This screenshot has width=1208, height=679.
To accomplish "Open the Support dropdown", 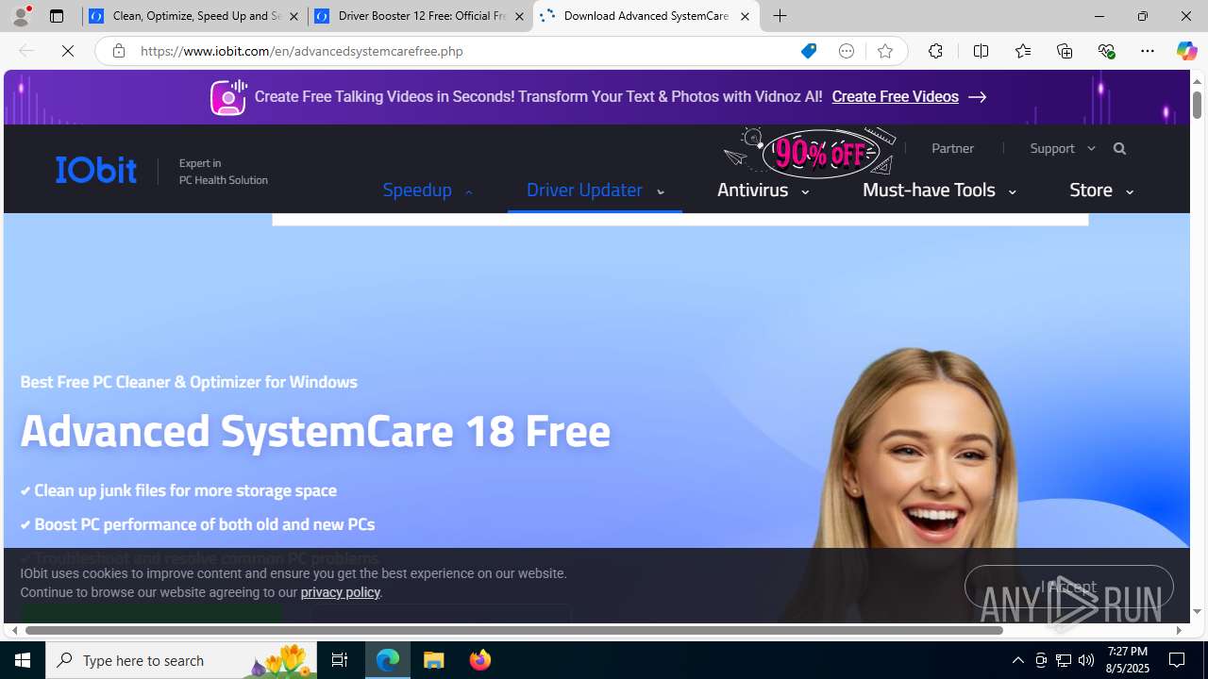I will point(1063,148).
